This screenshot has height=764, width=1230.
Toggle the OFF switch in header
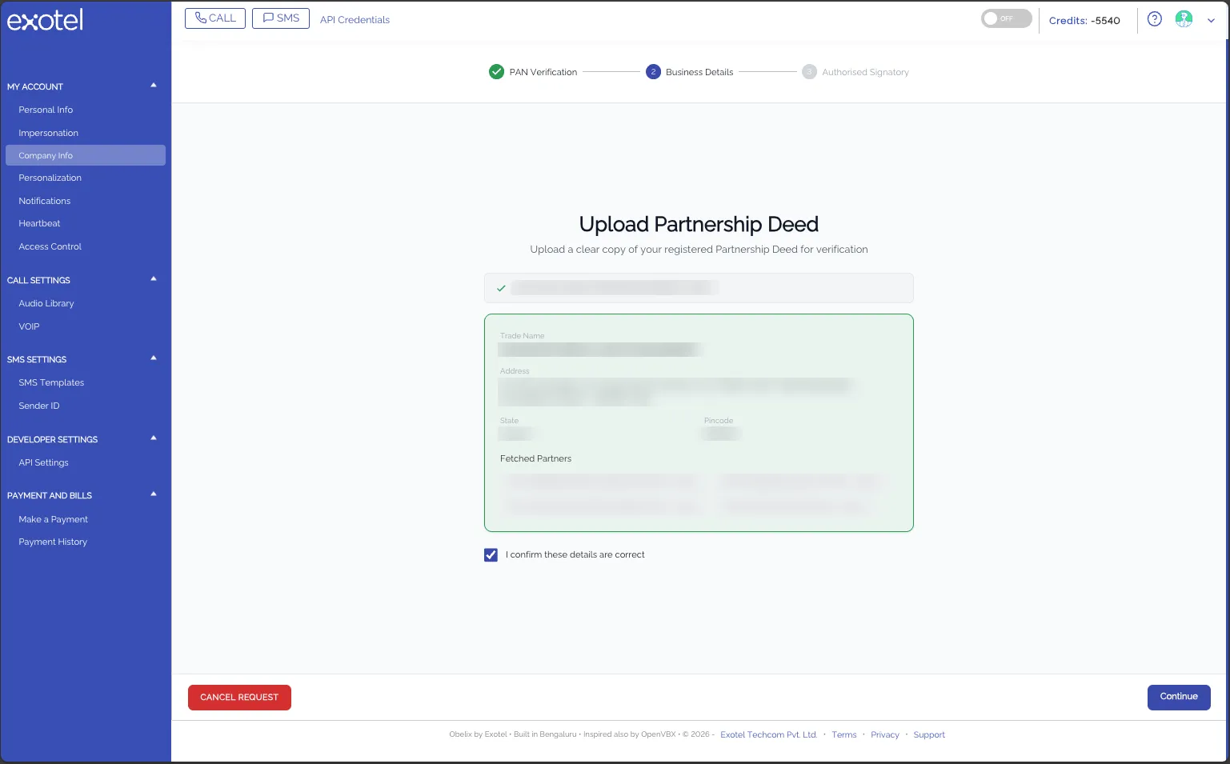click(1006, 18)
